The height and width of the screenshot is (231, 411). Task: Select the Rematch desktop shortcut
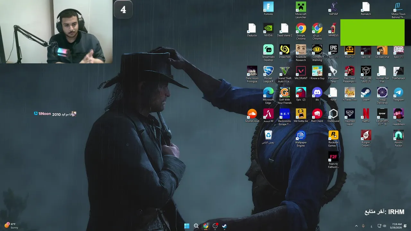click(x=366, y=9)
